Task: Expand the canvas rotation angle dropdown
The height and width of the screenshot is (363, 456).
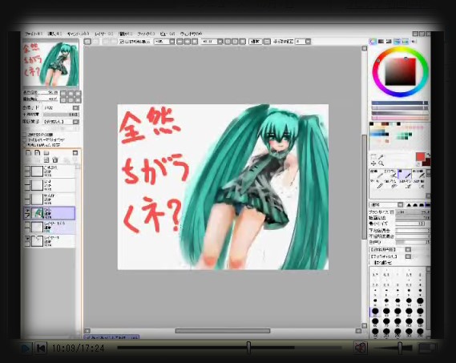Action: 220,42
